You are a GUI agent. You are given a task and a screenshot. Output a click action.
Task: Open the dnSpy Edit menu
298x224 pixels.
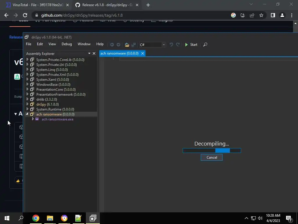(x=40, y=44)
